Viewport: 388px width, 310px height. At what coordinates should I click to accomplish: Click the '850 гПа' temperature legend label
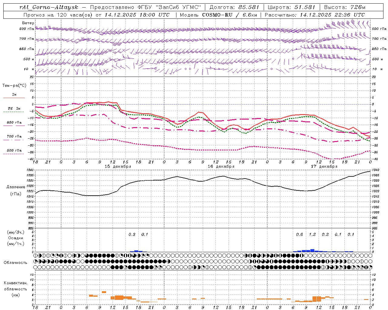tap(14, 123)
